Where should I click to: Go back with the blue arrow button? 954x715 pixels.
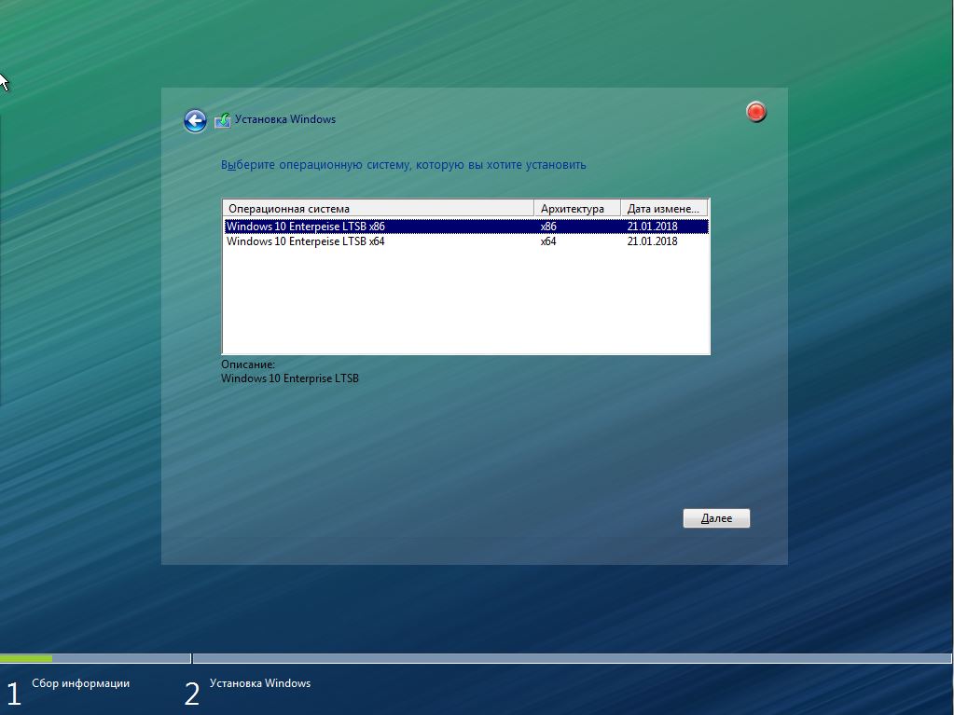[195, 121]
